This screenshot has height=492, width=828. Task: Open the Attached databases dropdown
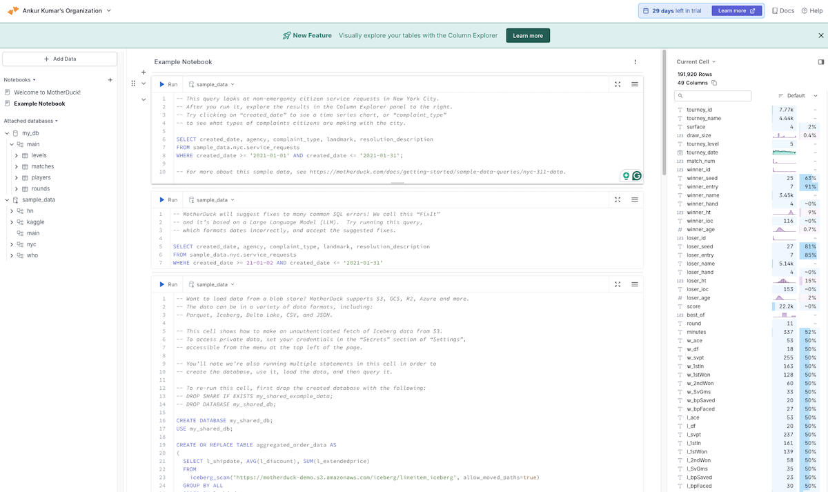(x=31, y=121)
